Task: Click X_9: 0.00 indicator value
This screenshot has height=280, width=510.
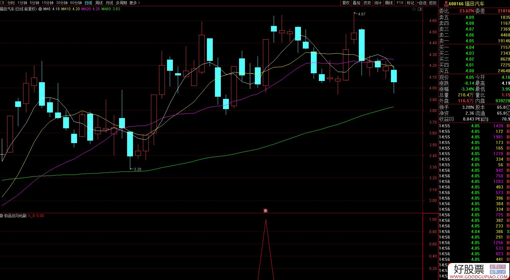Action: pos(36,216)
